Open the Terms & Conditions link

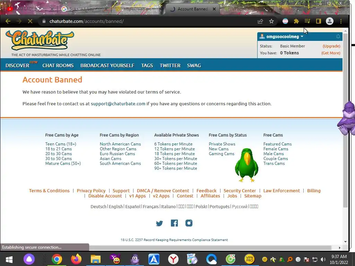pyautogui.click(x=49, y=191)
